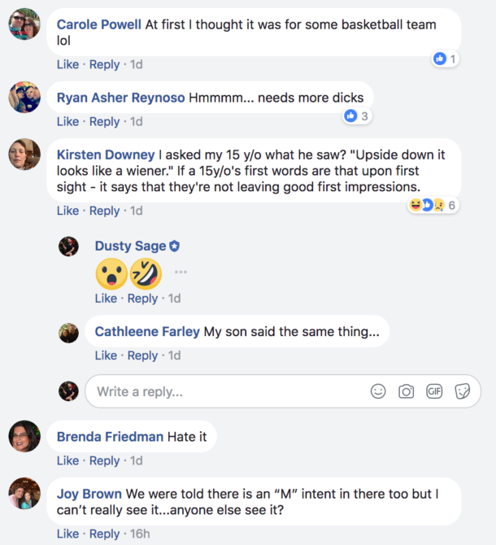Attach a photo using camera icon
This screenshot has height=545, width=496.
pos(406,391)
